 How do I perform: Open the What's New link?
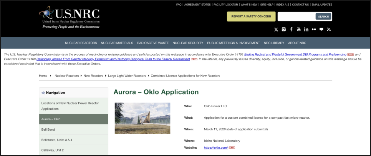249,5
